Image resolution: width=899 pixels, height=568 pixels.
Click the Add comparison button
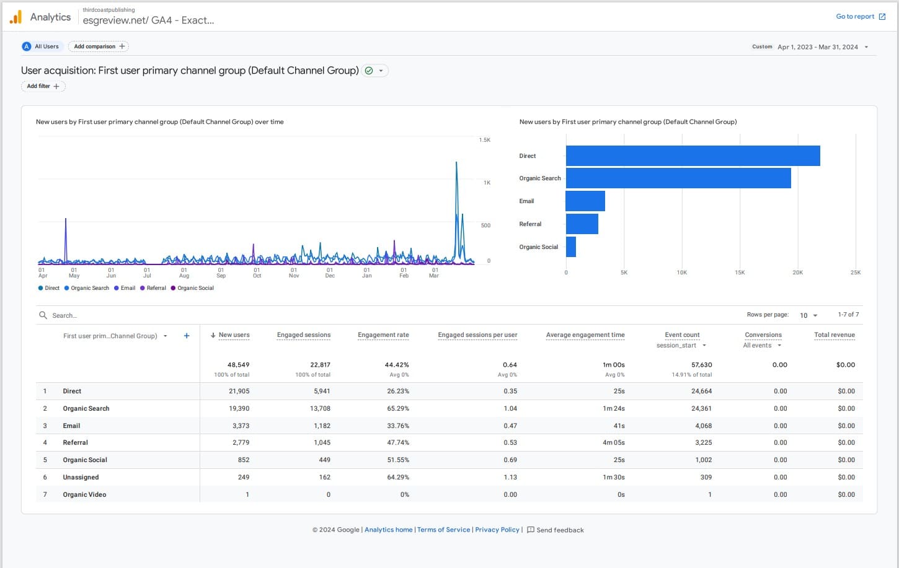(99, 46)
